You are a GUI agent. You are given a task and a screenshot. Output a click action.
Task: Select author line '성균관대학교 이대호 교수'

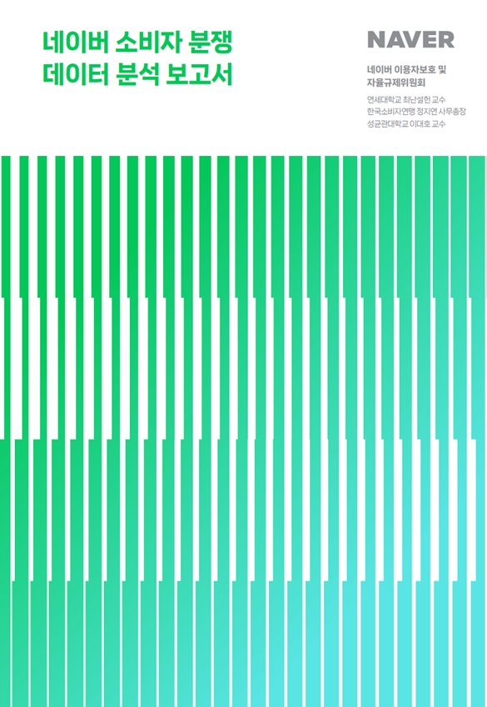point(406,123)
